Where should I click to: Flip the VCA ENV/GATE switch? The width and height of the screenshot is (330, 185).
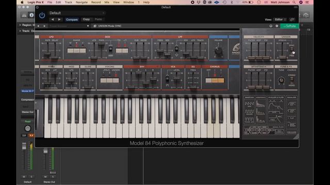point(167,79)
